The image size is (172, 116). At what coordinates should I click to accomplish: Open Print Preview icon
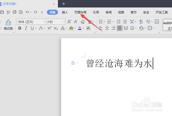pyautogui.click(x=21, y=12)
